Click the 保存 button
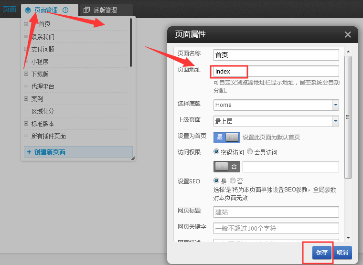This screenshot has height=265, width=363. point(321,253)
